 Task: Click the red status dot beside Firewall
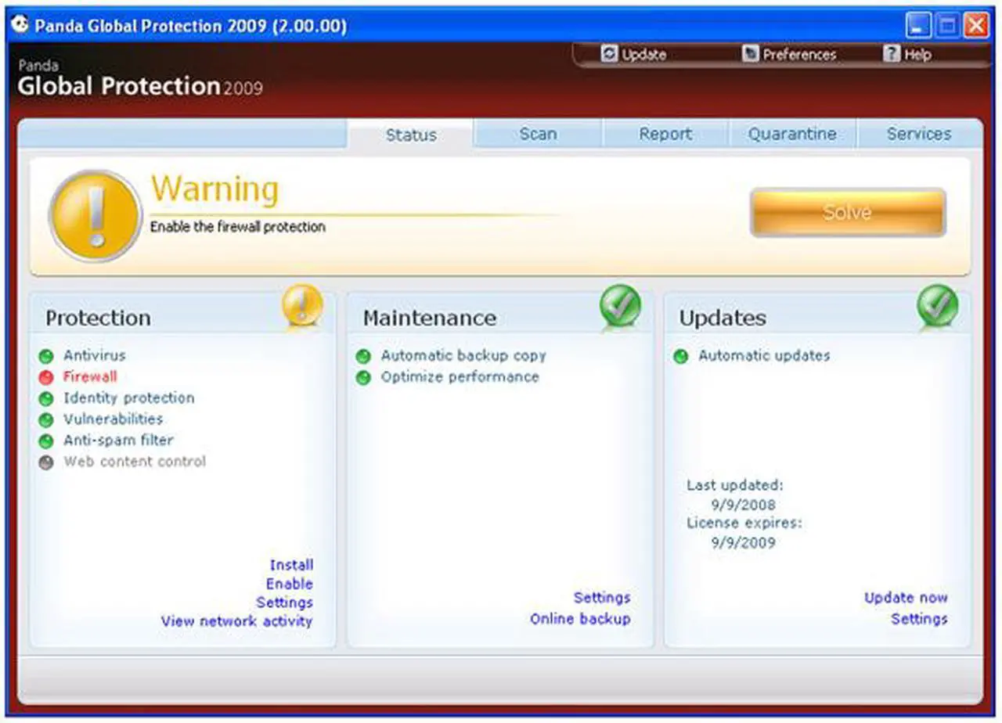tap(46, 377)
